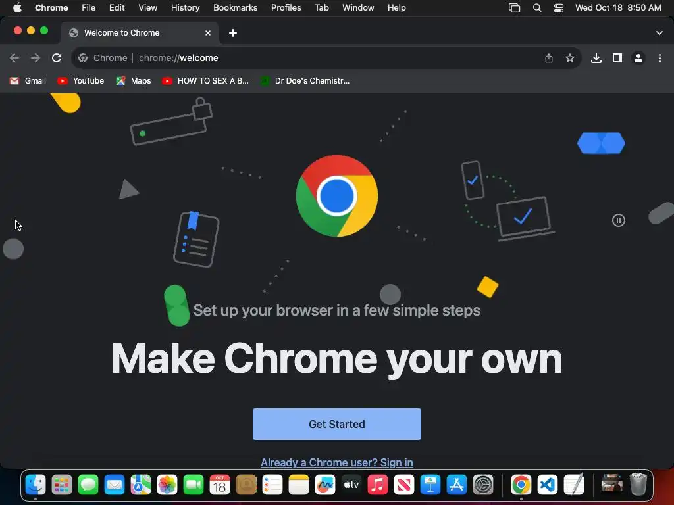Viewport: 674px width, 505px height.
Task: Open Keynote from the dock
Action: (430, 485)
